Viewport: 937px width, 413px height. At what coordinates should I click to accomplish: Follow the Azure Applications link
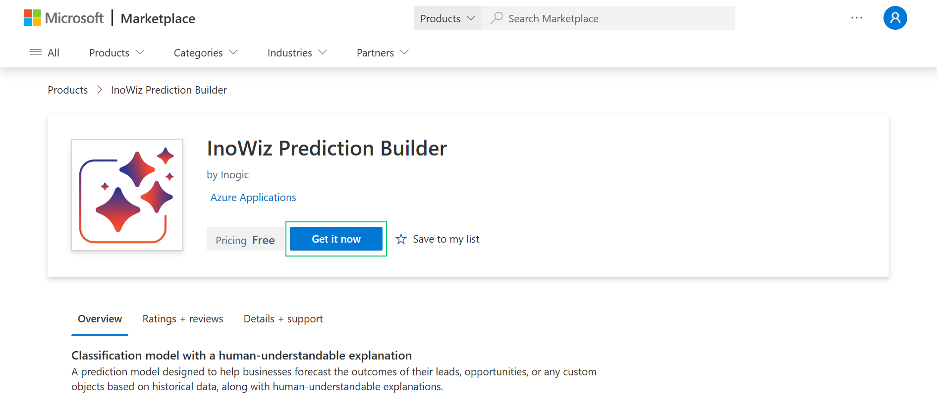coord(253,198)
